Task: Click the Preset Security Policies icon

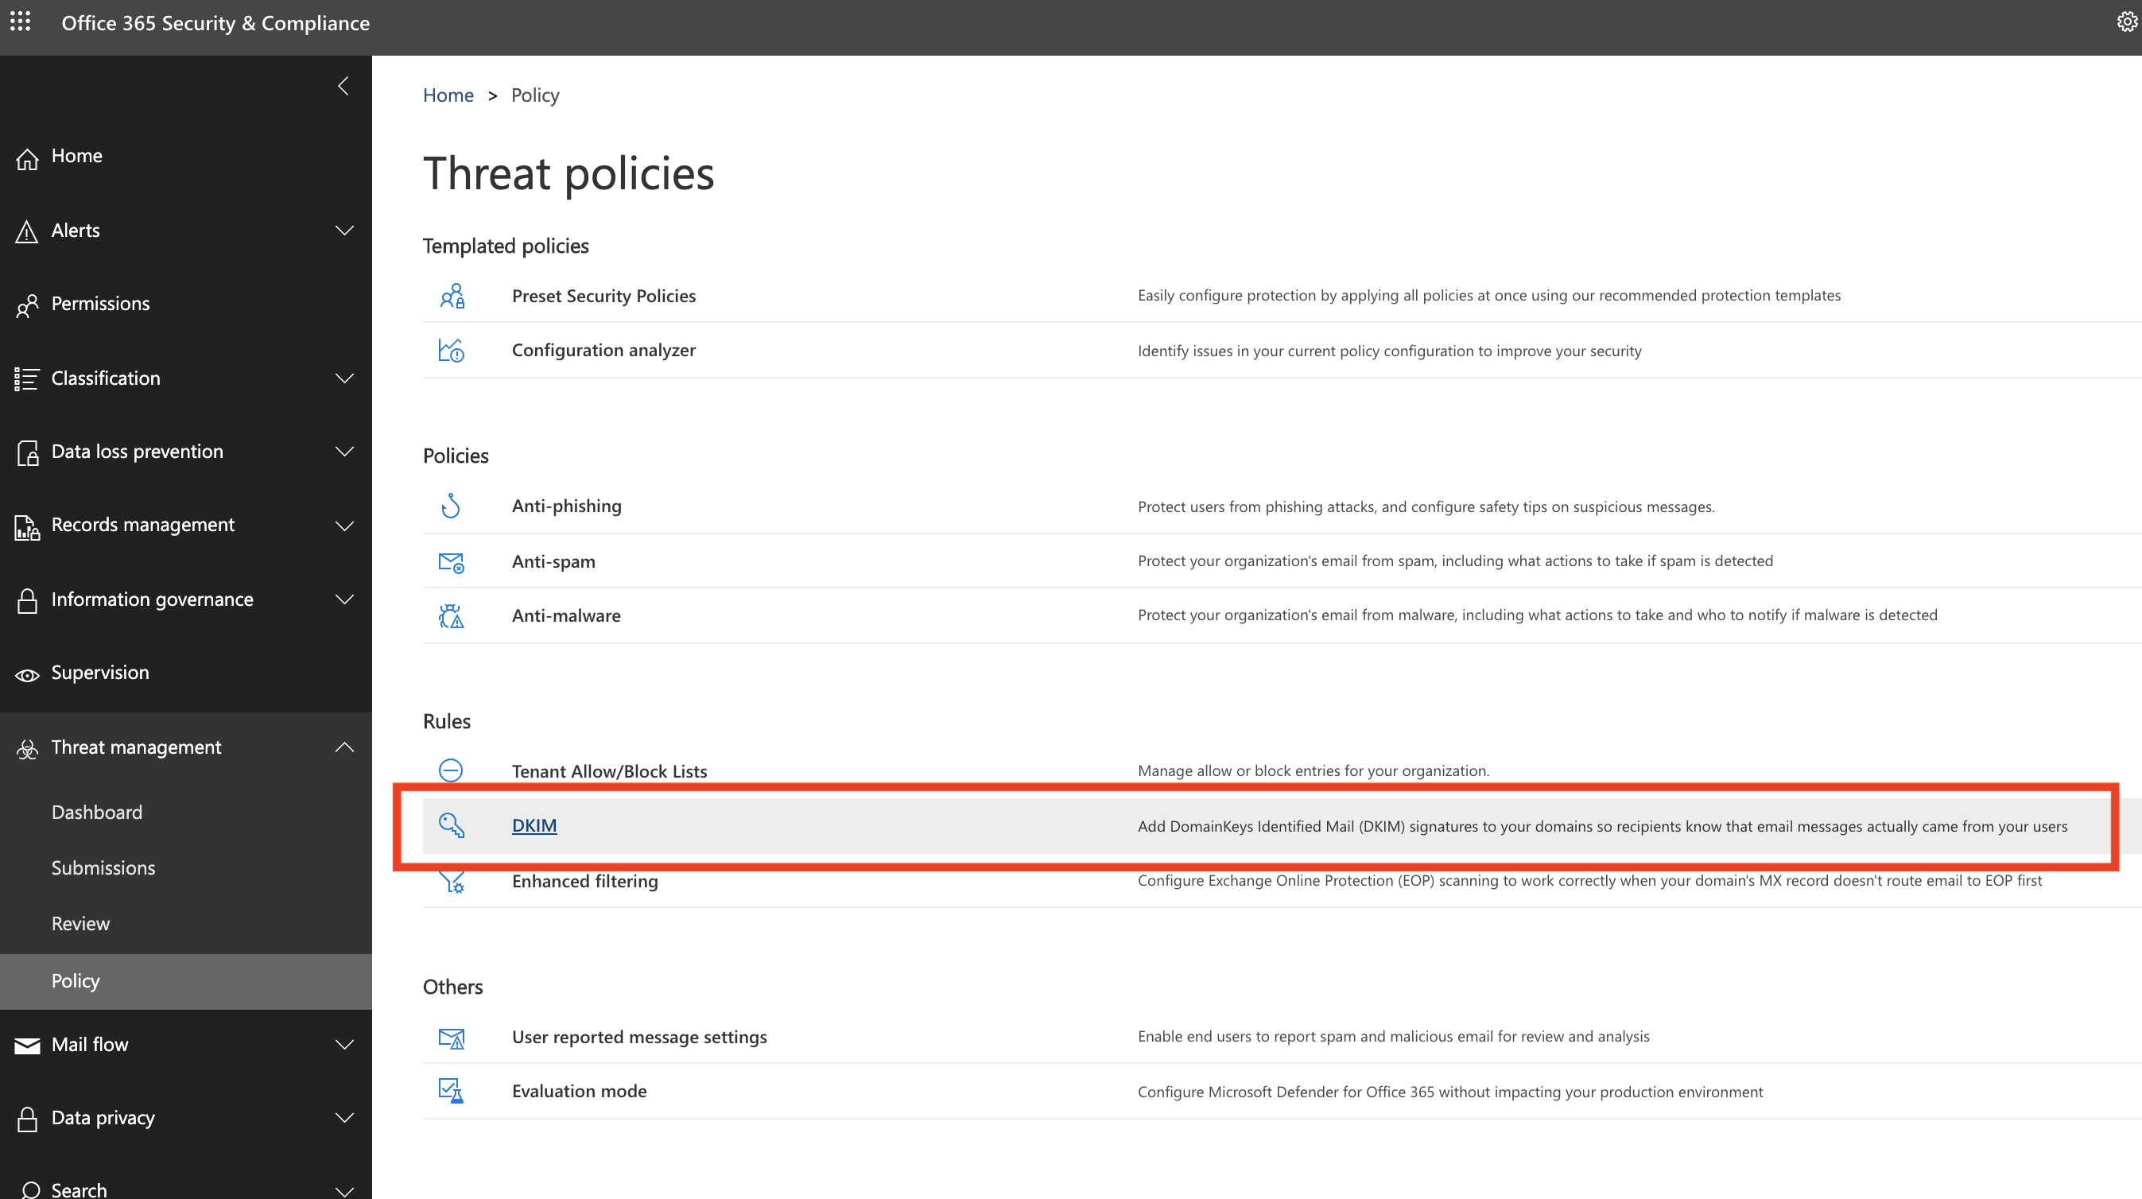Action: coord(452,294)
